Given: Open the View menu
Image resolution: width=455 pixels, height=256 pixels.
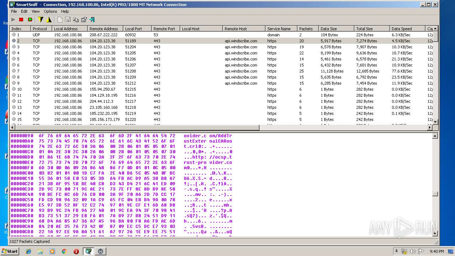Looking at the screenshot, I should pos(36,11).
